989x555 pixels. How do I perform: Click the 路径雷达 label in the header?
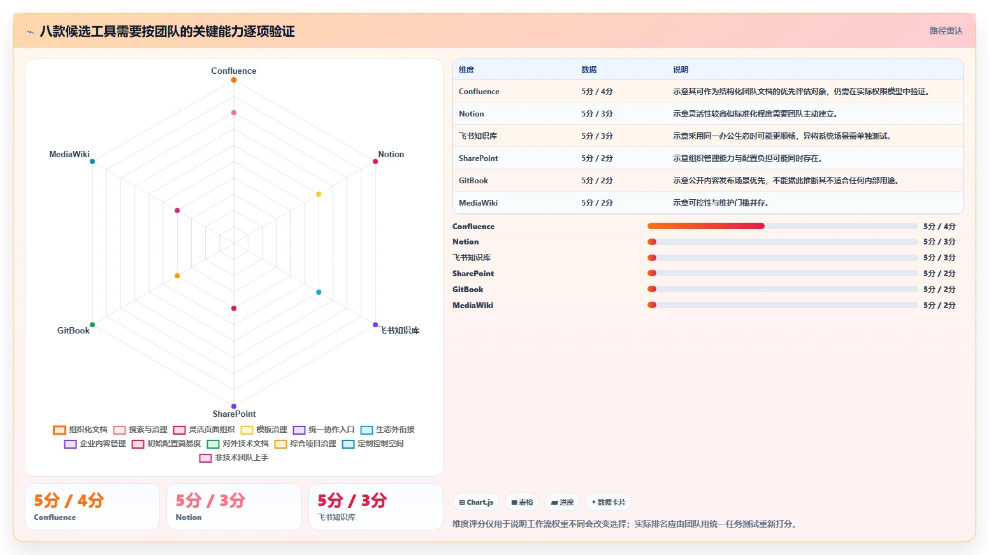946,31
